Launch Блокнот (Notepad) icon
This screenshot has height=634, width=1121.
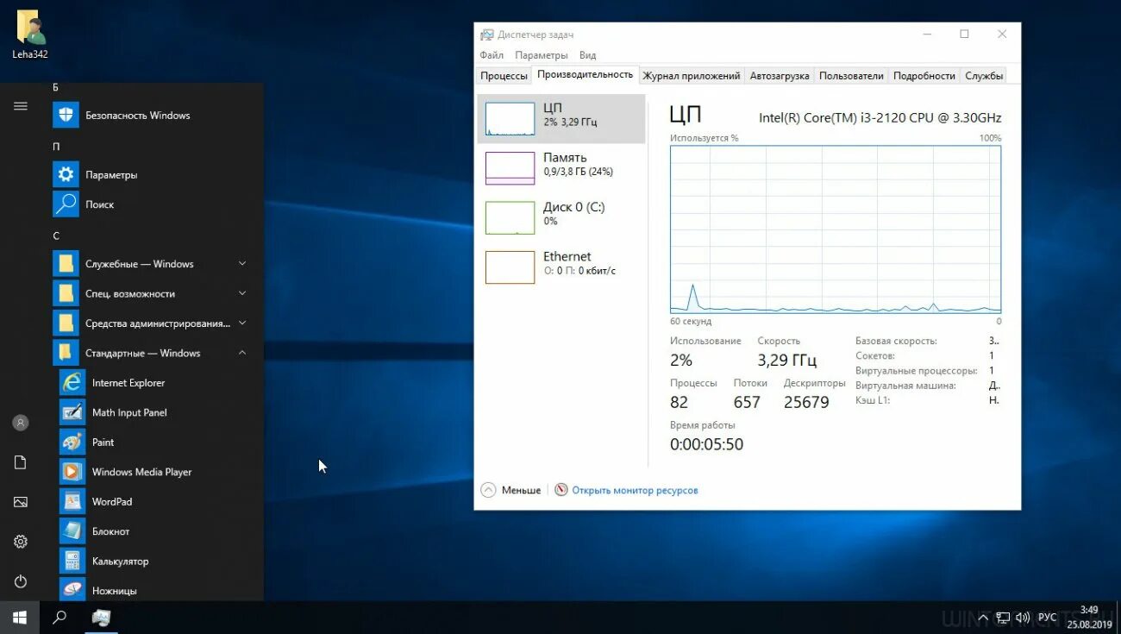click(72, 531)
